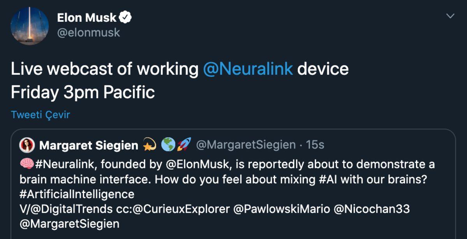Click the #ArtificialIntelligence hashtag
This screenshot has width=467, height=239.
77,194
